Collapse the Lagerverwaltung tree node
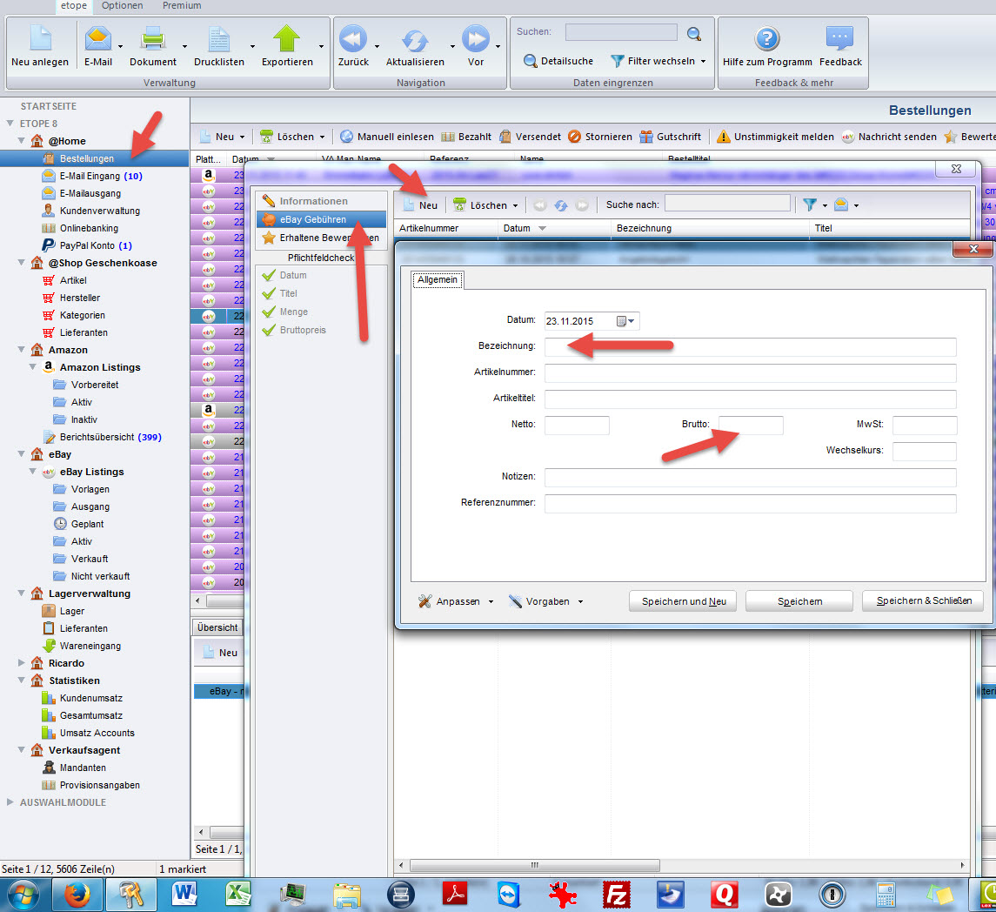 (x=21, y=593)
